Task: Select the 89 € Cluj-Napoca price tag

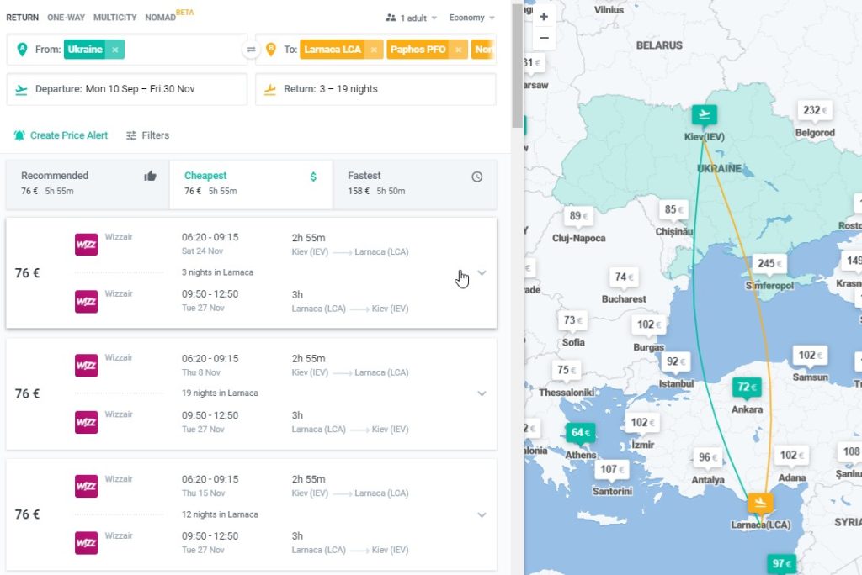Action: tap(579, 216)
